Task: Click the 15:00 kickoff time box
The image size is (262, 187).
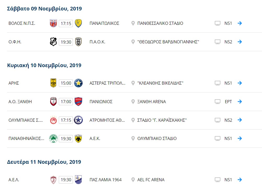Action: coord(66,83)
